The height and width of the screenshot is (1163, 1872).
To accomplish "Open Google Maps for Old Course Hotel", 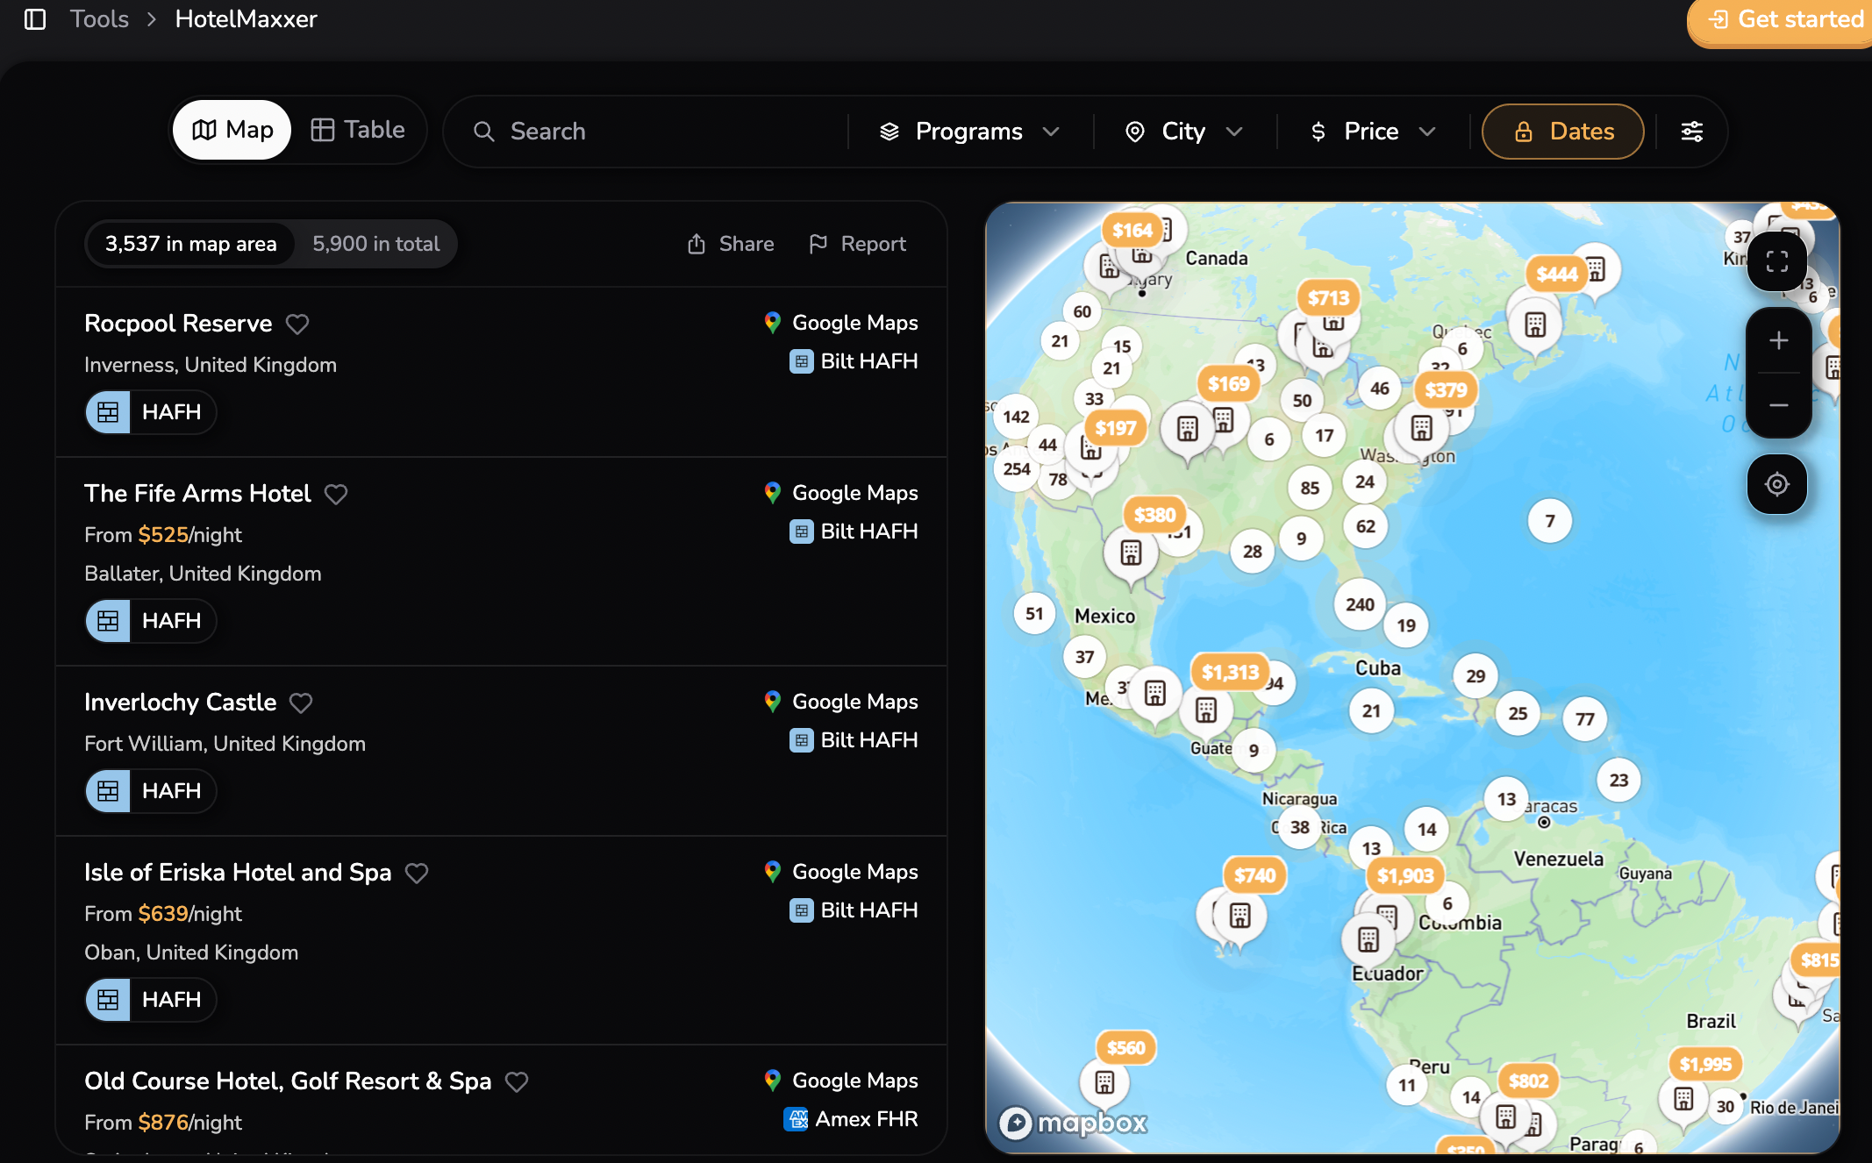I will (840, 1081).
